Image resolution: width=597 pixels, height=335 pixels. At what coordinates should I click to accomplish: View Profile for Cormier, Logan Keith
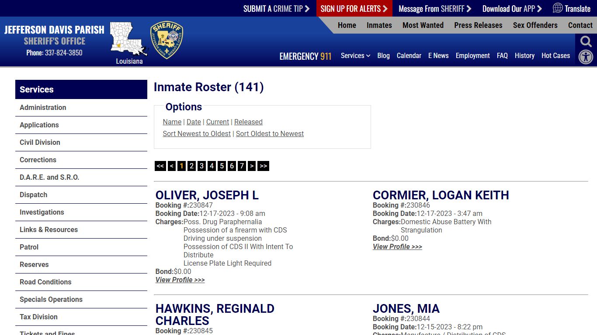[x=397, y=246]
